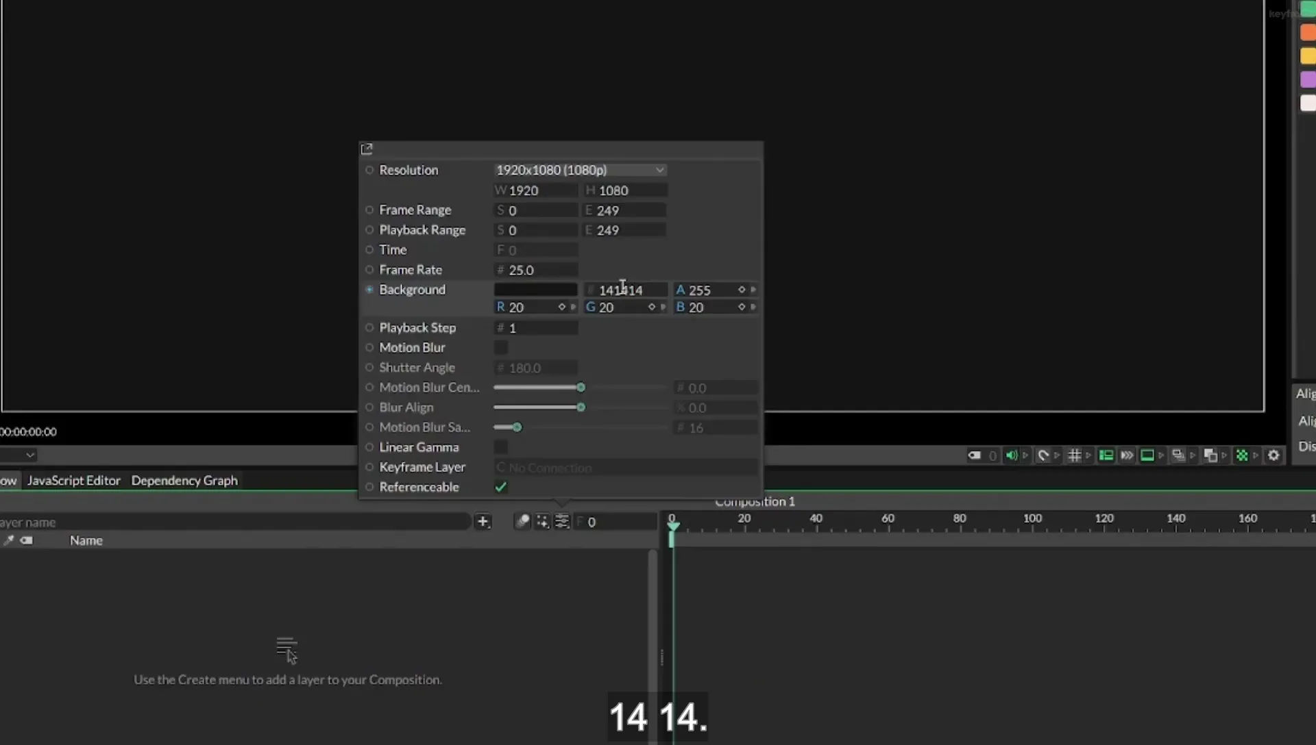Switch to the Dependency Graph tab

pyautogui.click(x=184, y=481)
